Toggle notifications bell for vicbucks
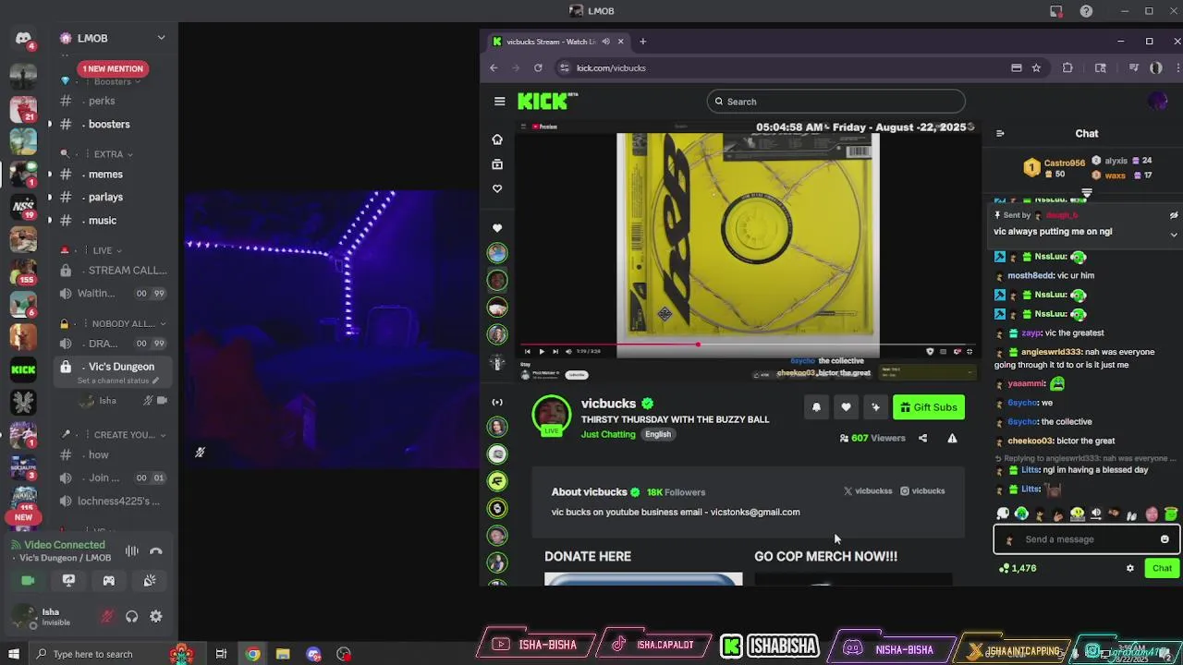 coord(816,407)
